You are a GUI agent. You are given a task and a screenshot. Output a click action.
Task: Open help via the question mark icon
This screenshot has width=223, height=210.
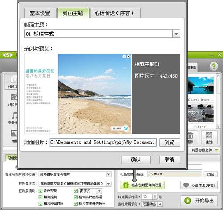214,66
